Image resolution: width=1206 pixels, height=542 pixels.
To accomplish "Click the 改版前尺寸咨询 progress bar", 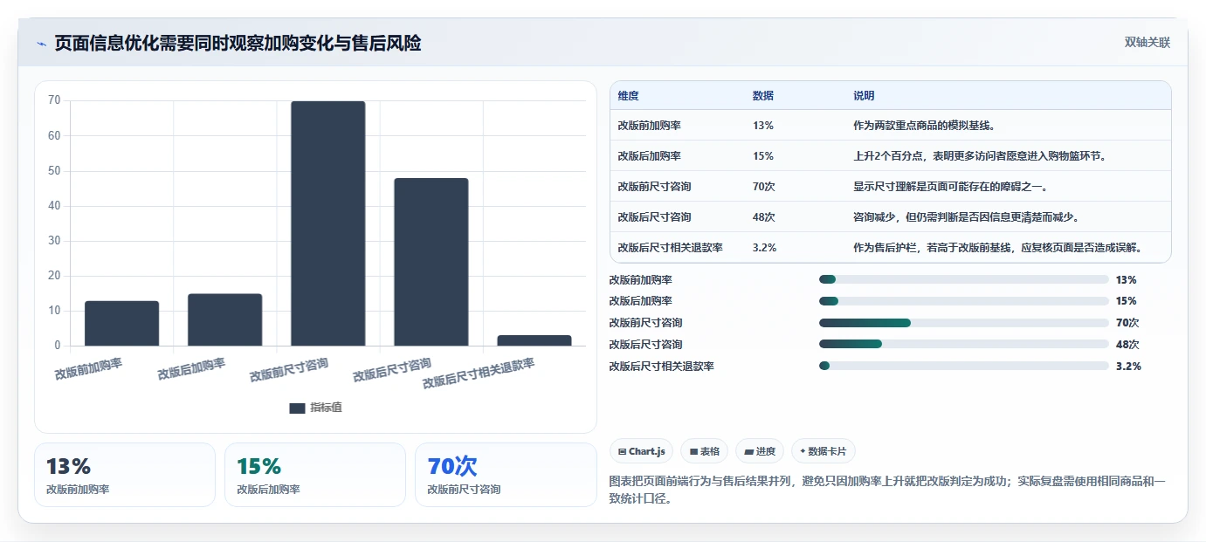I will pos(963,323).
